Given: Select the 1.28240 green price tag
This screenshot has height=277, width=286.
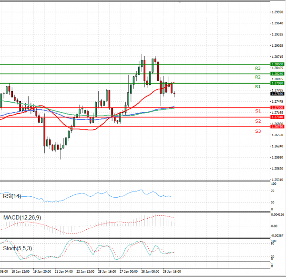Looking at the screenshot, I should click(x=277, y=74).
